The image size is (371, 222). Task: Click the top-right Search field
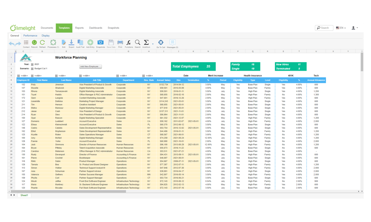(324, 28)
